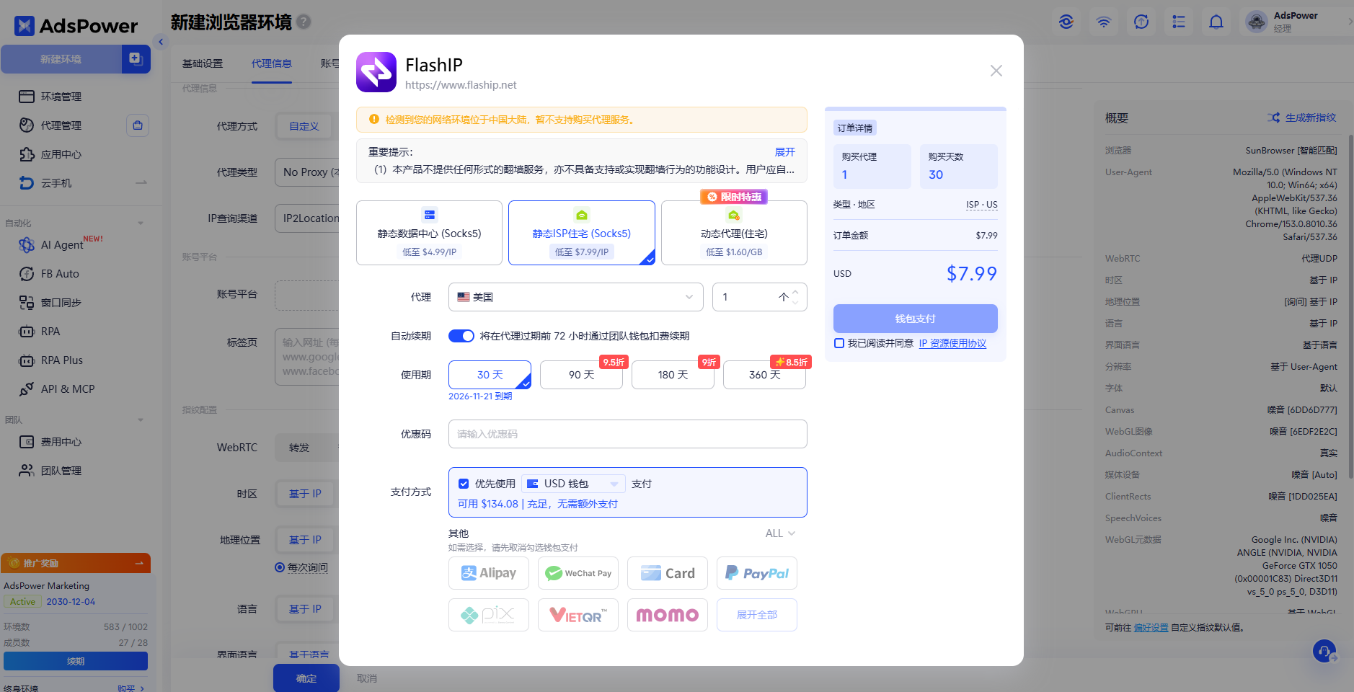
Task: Choose 动态代理(住宅) proxy type
Action: coord(734,233)
